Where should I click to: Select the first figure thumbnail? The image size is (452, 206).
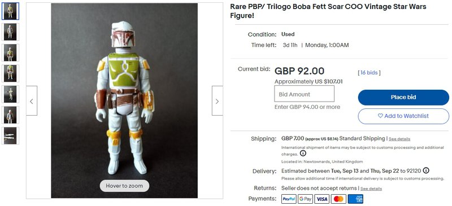point(10,11)
